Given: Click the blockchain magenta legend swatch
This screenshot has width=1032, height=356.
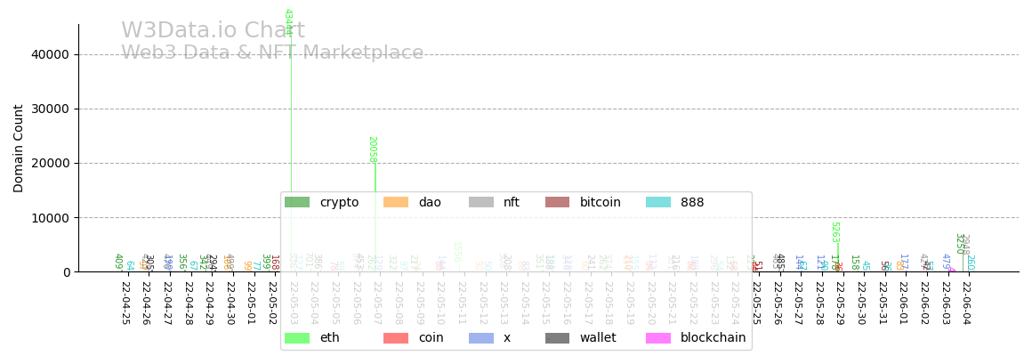Looking at the screenshot, I should click(x=657, y=338).
